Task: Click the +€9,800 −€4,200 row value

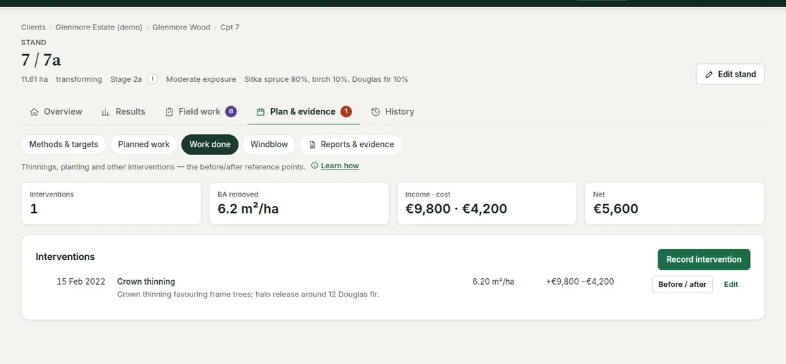Action: point(580,282)
